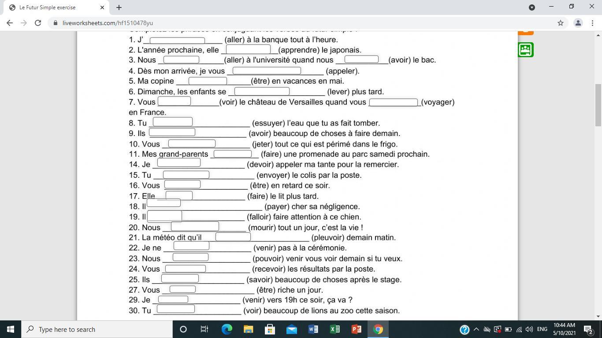Select the Le Futur Simple exercise tab
Viewport: 602px width, 338px height.
click(x=55, y=7)
